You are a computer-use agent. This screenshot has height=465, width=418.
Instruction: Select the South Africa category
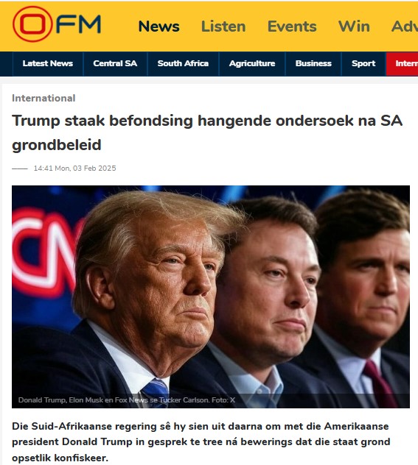tap(183, 63)
